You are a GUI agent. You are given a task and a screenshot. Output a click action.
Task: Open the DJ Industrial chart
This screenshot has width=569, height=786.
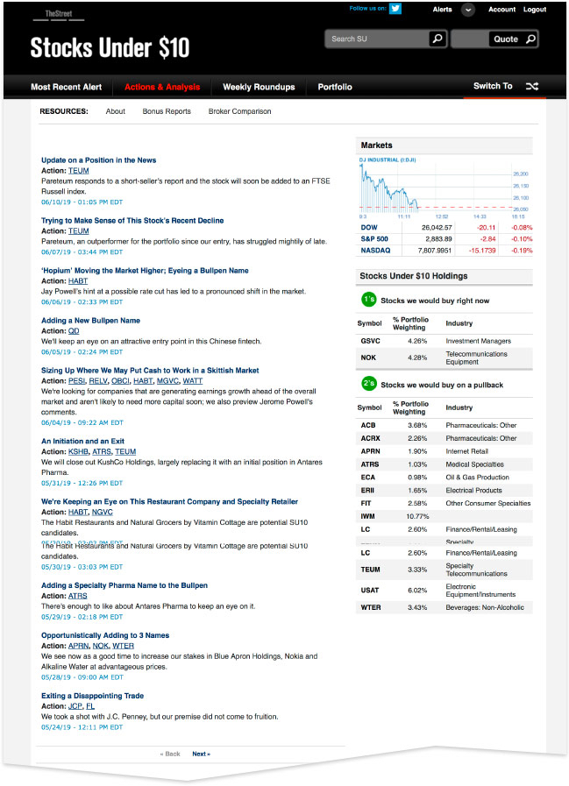click(444, 188)
